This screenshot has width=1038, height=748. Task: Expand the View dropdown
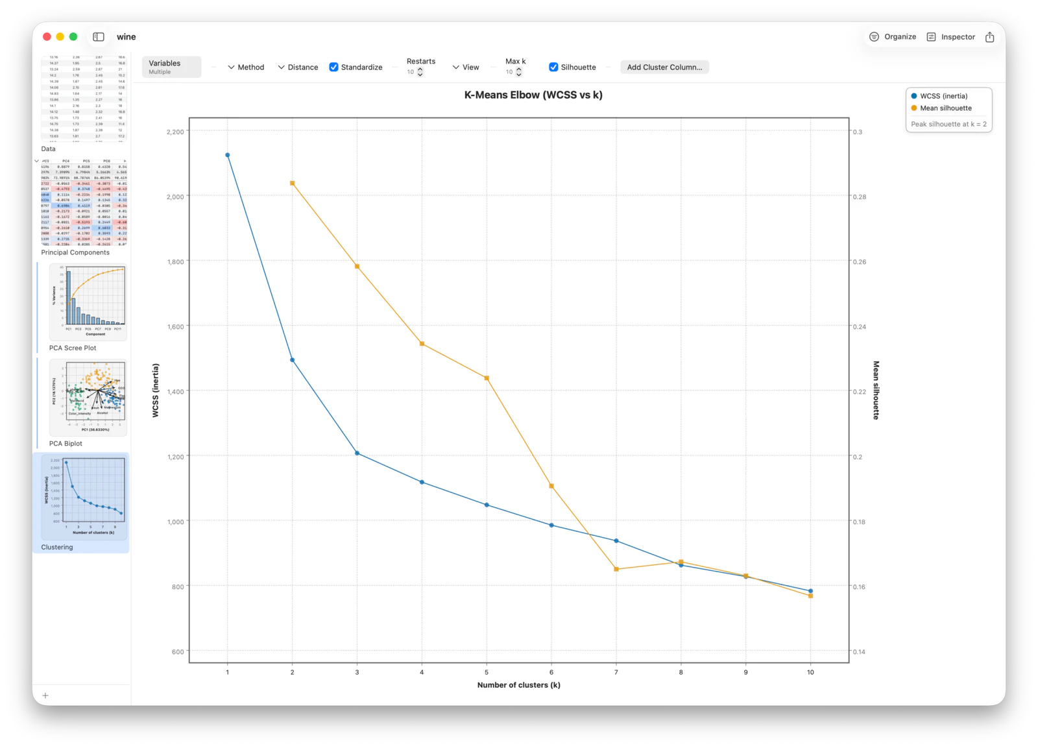(x=466, y=67)
